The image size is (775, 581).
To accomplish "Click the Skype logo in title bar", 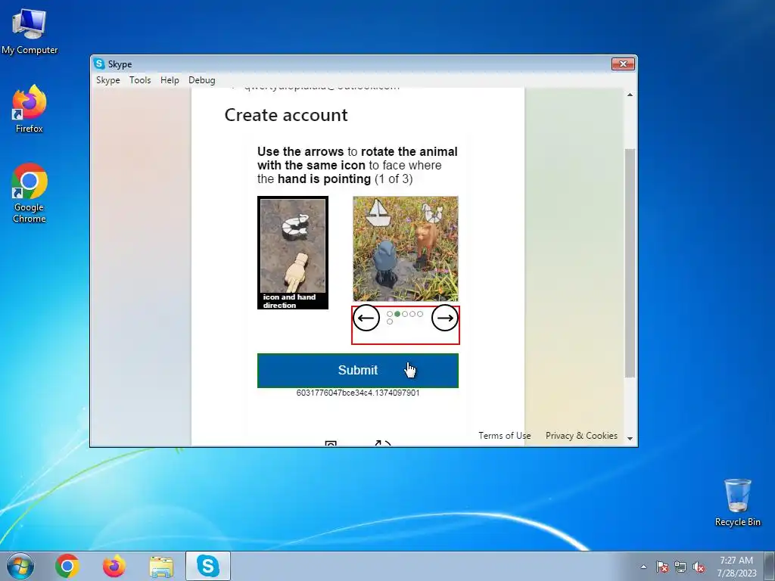I will tap(99, 64).
